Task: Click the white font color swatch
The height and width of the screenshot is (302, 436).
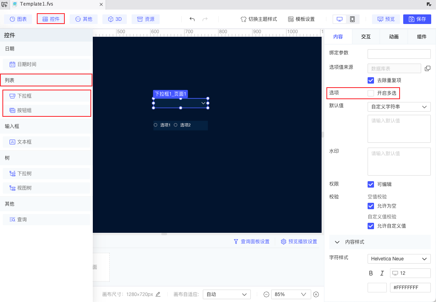Action: tap(377, 288)
